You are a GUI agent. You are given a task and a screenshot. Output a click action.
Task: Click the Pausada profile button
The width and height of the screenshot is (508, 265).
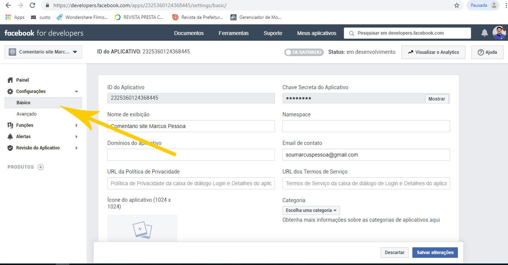483,5
